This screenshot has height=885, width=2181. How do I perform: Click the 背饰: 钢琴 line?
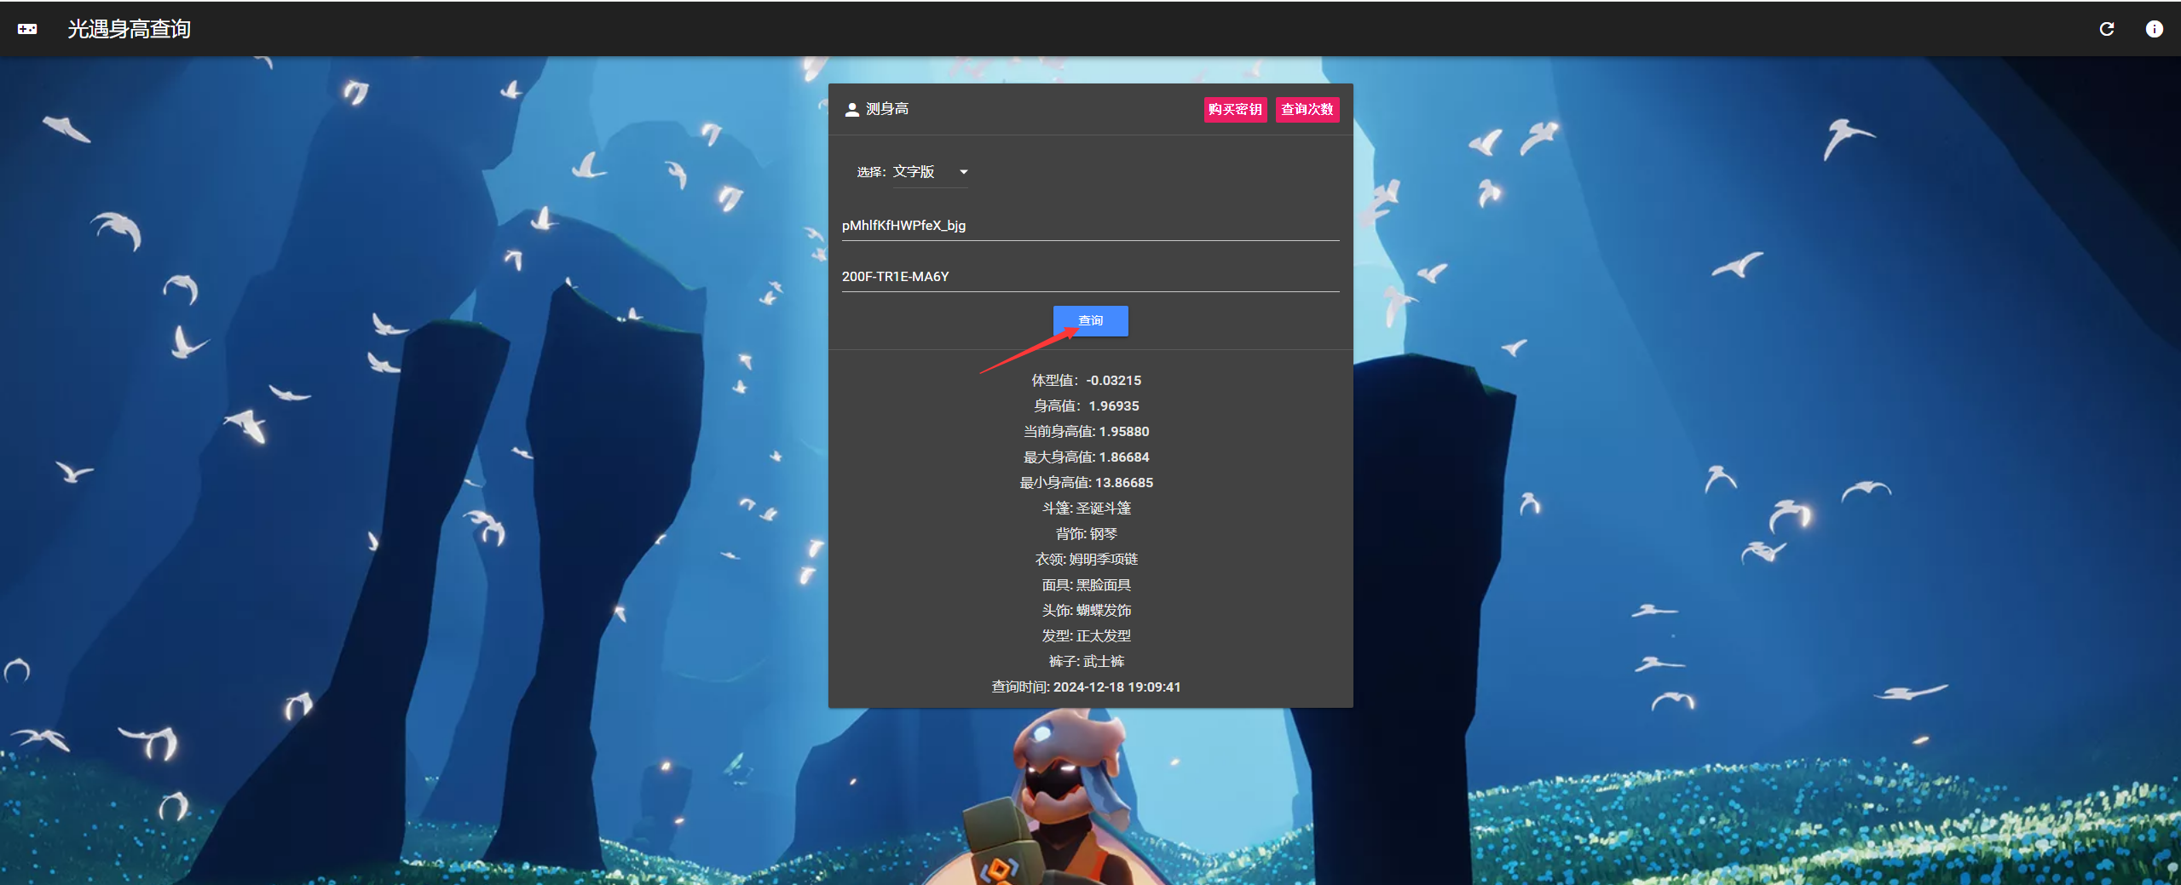click(1086, 534)
